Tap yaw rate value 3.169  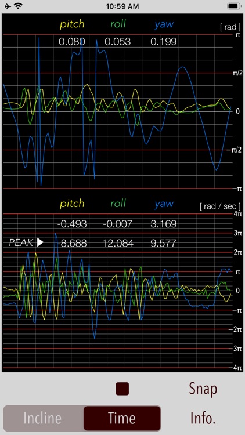pos(163,224)
